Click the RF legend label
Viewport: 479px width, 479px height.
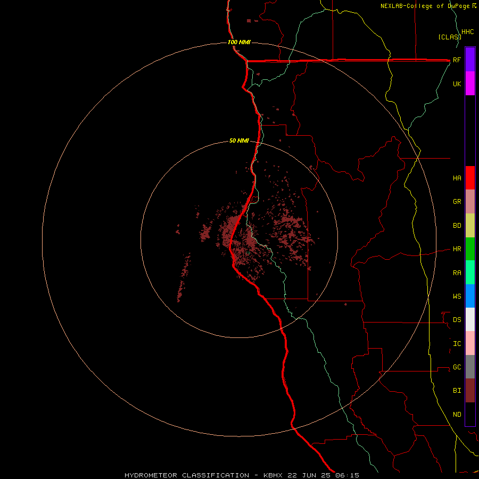[x=457, y=60]
